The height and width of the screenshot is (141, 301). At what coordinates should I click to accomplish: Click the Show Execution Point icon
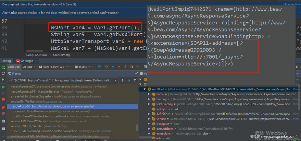(99, 67)
